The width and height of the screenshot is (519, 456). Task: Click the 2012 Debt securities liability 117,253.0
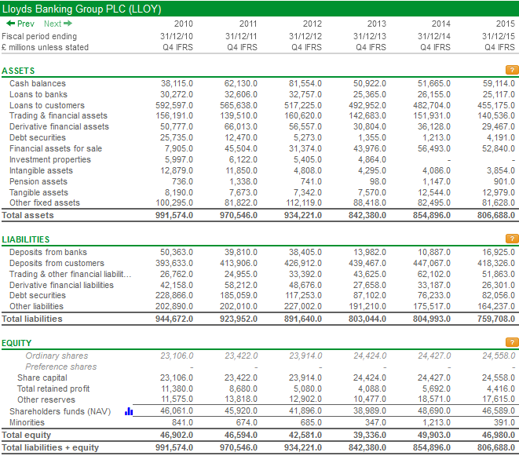(303, 295)
